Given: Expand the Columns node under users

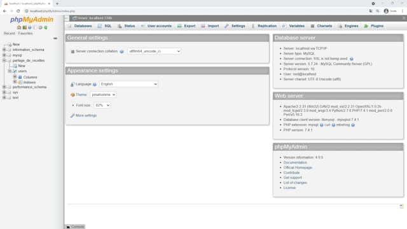Looking at the screenshot, I should click(x=15, y=77).
